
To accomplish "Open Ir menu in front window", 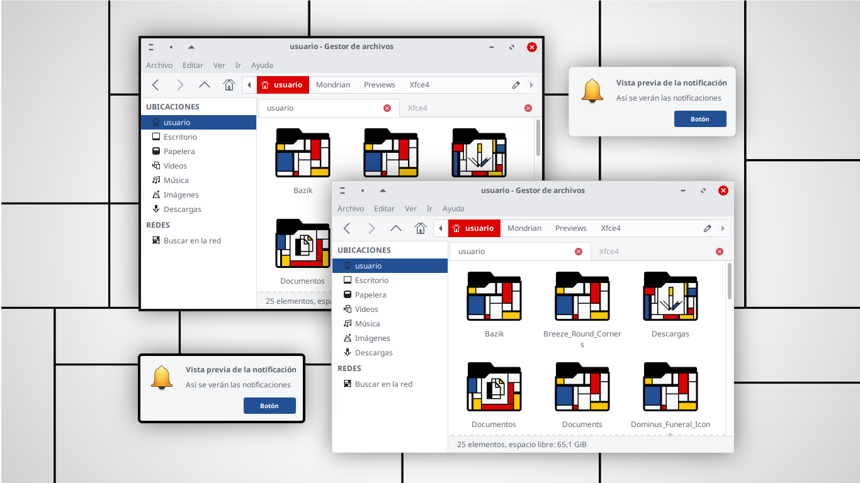I will pyautogui.click(x=429, y=209).
